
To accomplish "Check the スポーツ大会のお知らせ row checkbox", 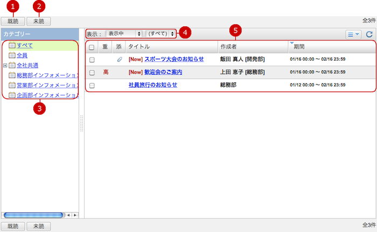I will pyautogui.click(x=92, y=60).
